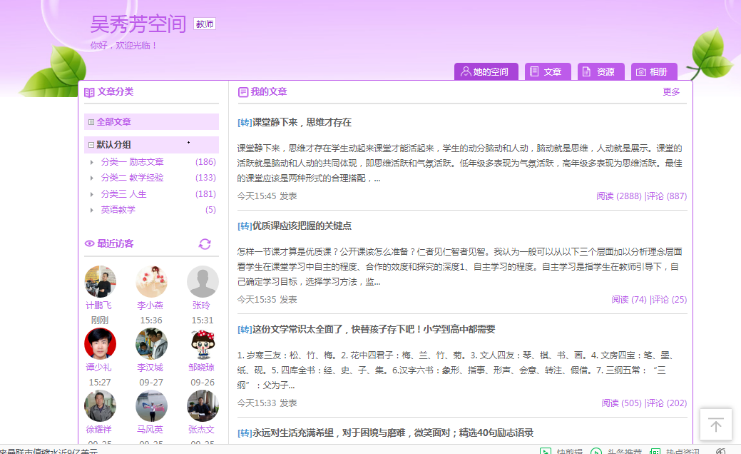Screen dimensions: 741x454
Task: Refresh the 最近访客 visitor list
Action: tap(205, 243)
